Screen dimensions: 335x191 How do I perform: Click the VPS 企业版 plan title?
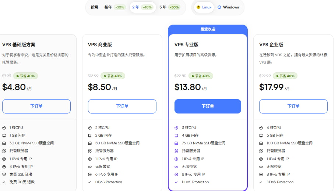click(271, 45)
